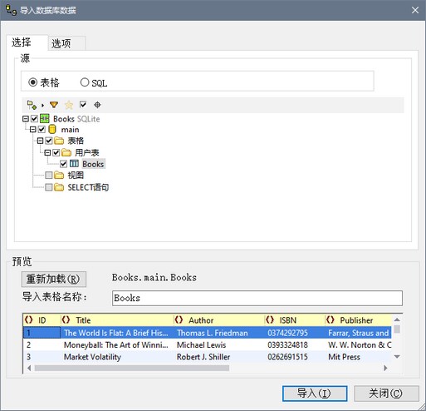Screen dimensions: 426x411
Task: Check the 视图 folder checkbox
Action: tap(49, 175)
